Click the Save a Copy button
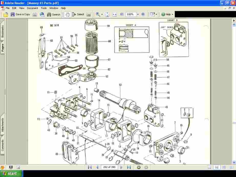Screen dimensions: 236x177 pos(20,14)
